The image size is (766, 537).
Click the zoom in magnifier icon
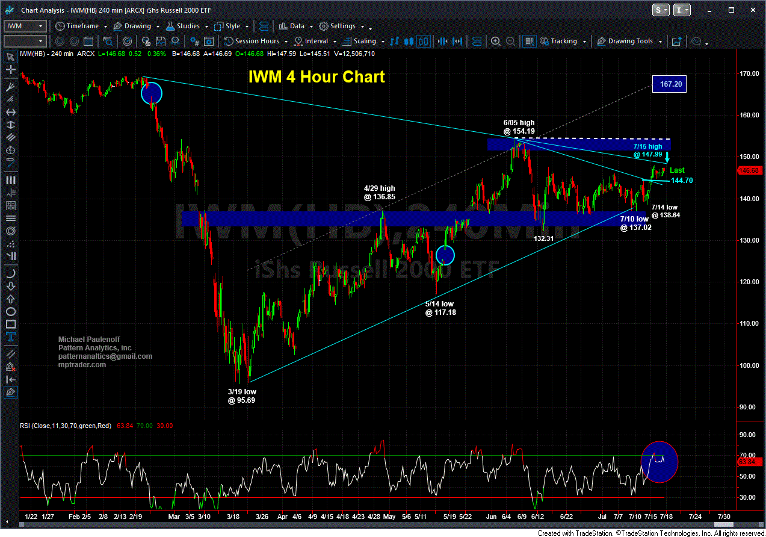click(496, 41)
